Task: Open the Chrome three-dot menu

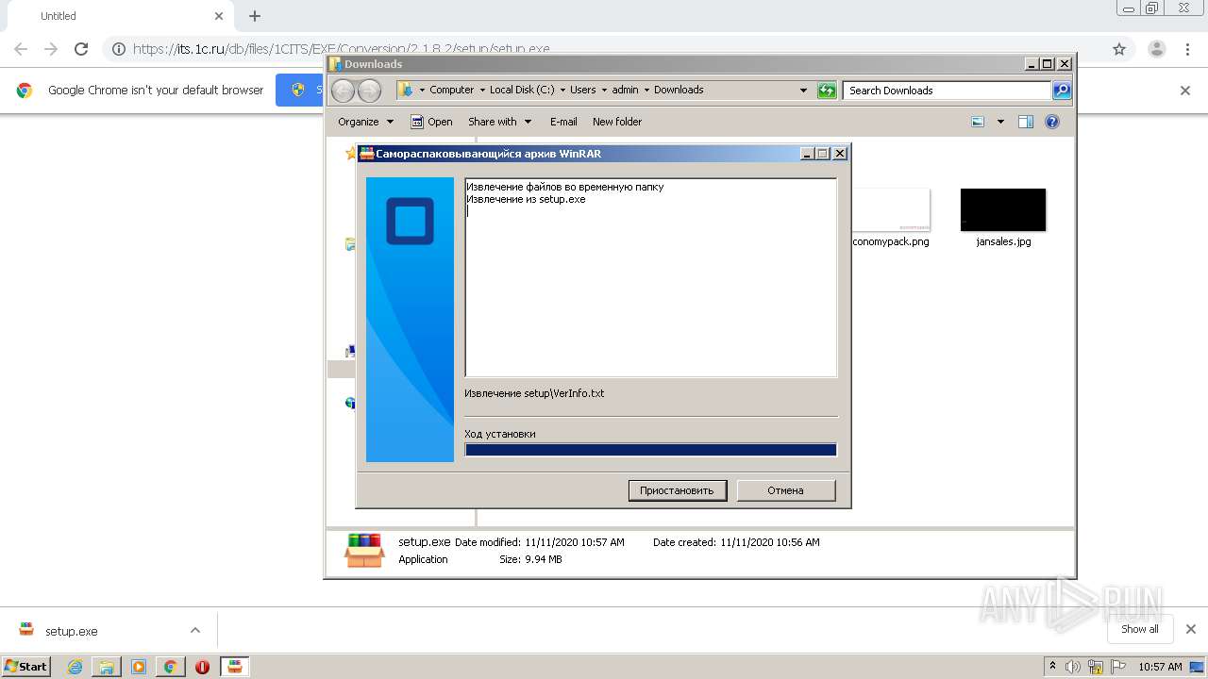Action: coord(1187,49)
